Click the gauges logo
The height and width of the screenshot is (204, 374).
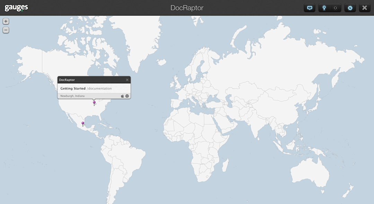16,8
